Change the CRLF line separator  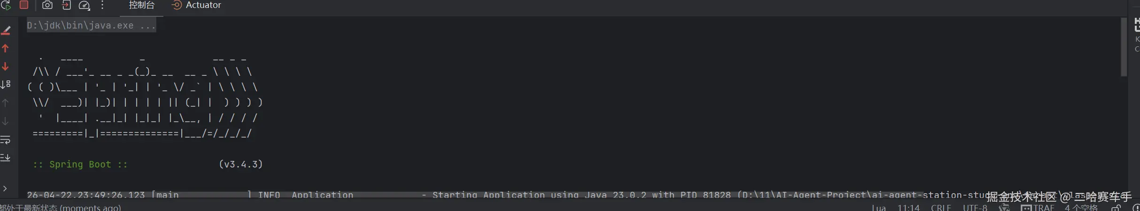(x=940, y=207)
